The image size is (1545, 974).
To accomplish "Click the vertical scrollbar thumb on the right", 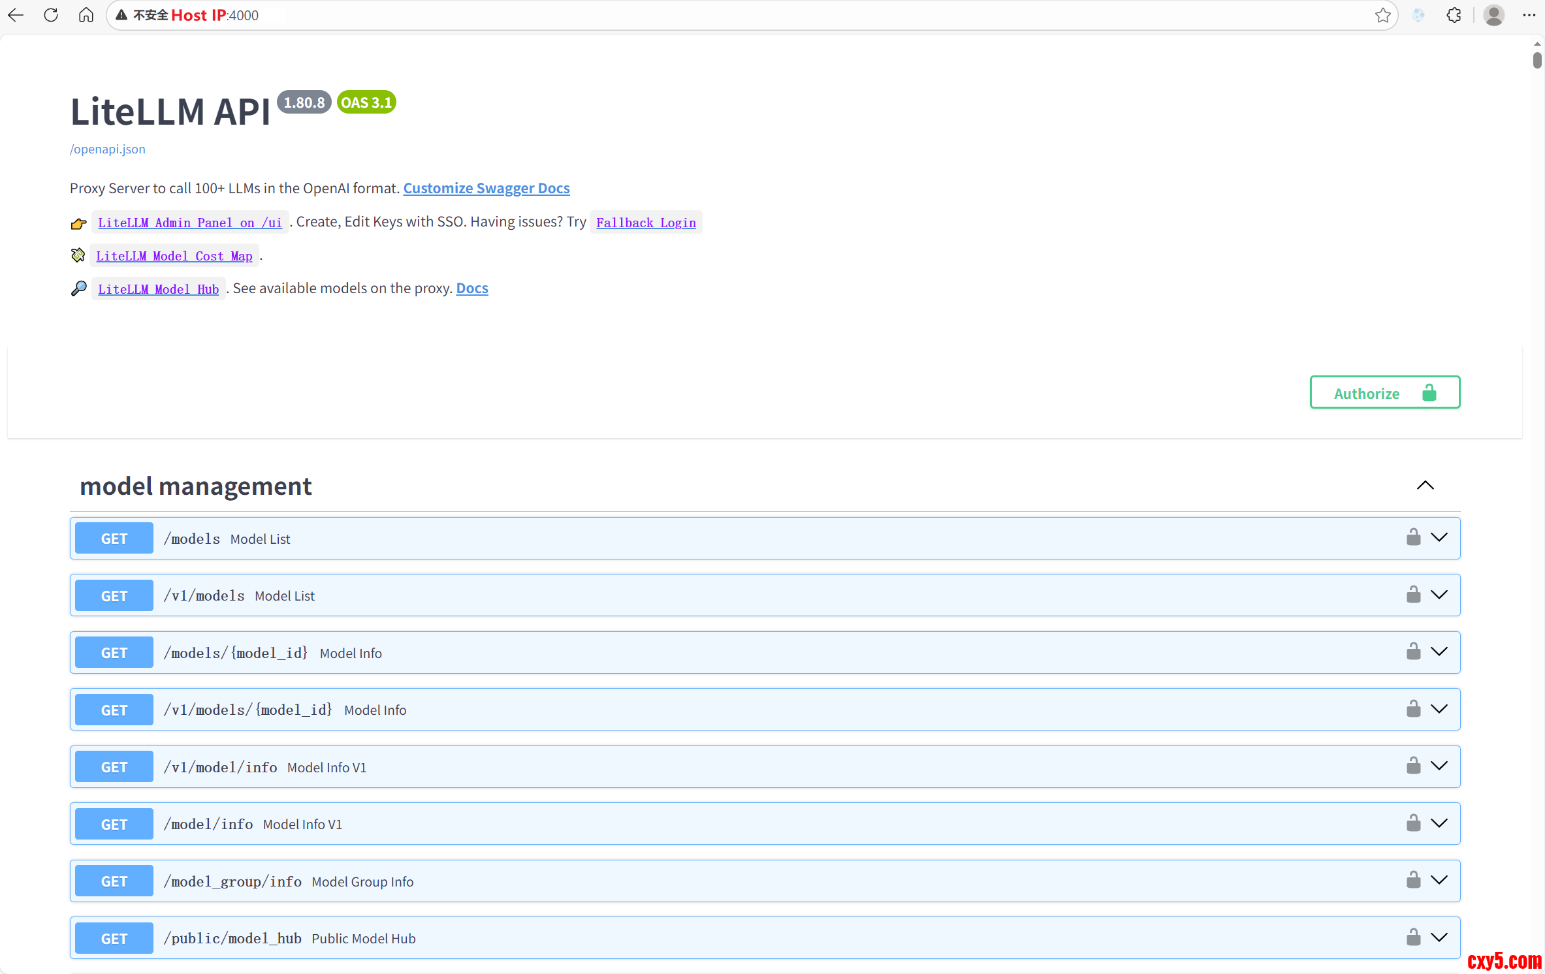I will pos(1537,61).
